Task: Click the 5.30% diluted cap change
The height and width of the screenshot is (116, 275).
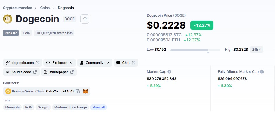Action: (x=225, y=86)
